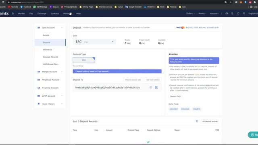Open the Articulos Cerveza bookmark folder
This screenshot has height=145, width=258.
coord(104,7)
